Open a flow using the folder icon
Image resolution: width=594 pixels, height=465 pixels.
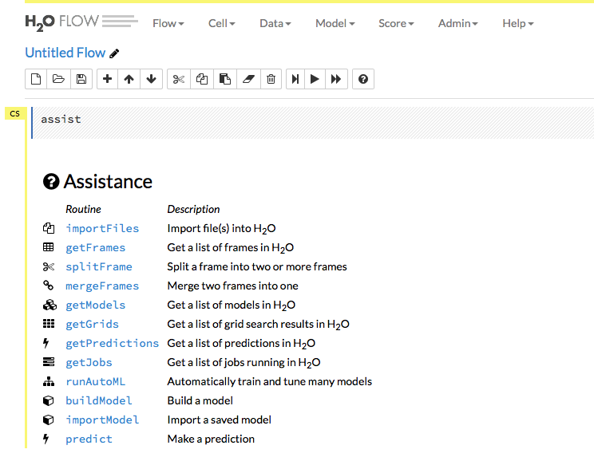(x=58, y=79)
